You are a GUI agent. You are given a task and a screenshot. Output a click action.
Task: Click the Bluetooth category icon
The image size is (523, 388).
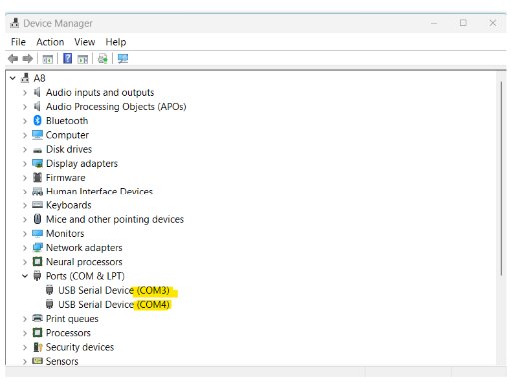(x=37, y=121)
